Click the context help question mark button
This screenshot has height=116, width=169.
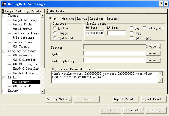point(161,4)
